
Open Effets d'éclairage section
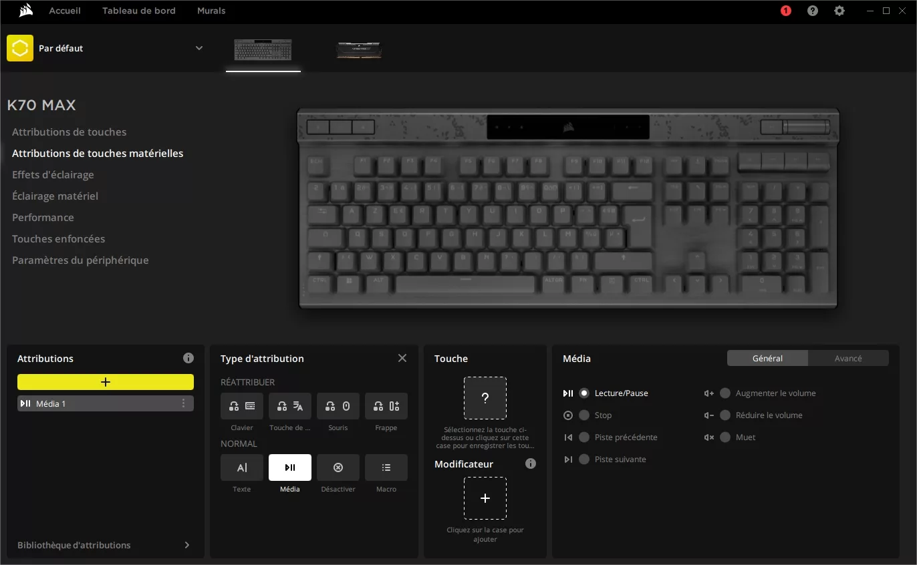53,174
